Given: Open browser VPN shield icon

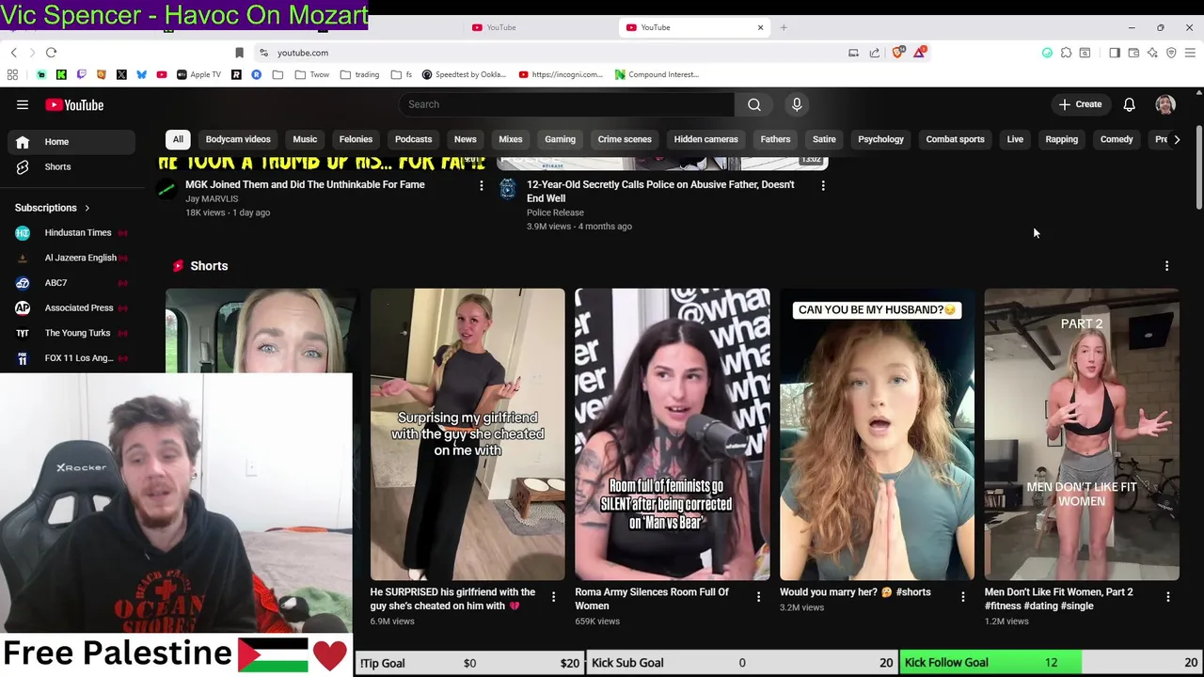Looking at the screenshot, I should click(1171, 53).
